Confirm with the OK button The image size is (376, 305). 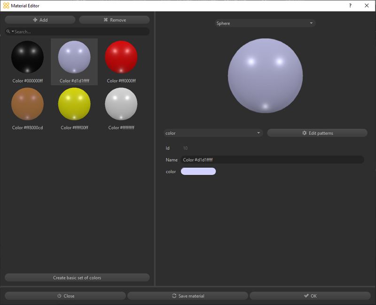pos(310,296)
